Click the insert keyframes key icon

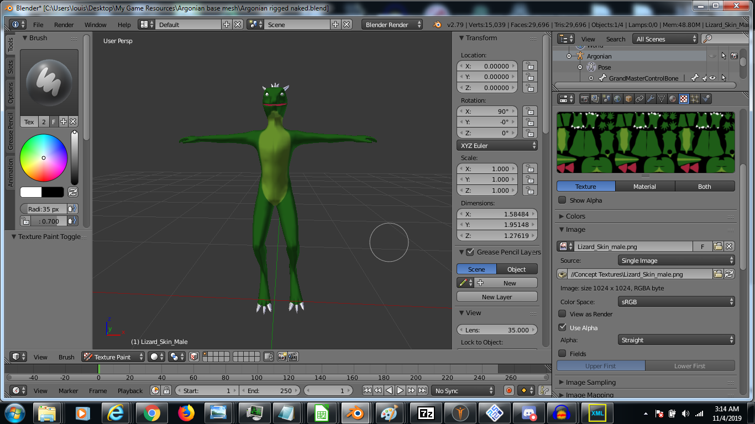point(544,390)
